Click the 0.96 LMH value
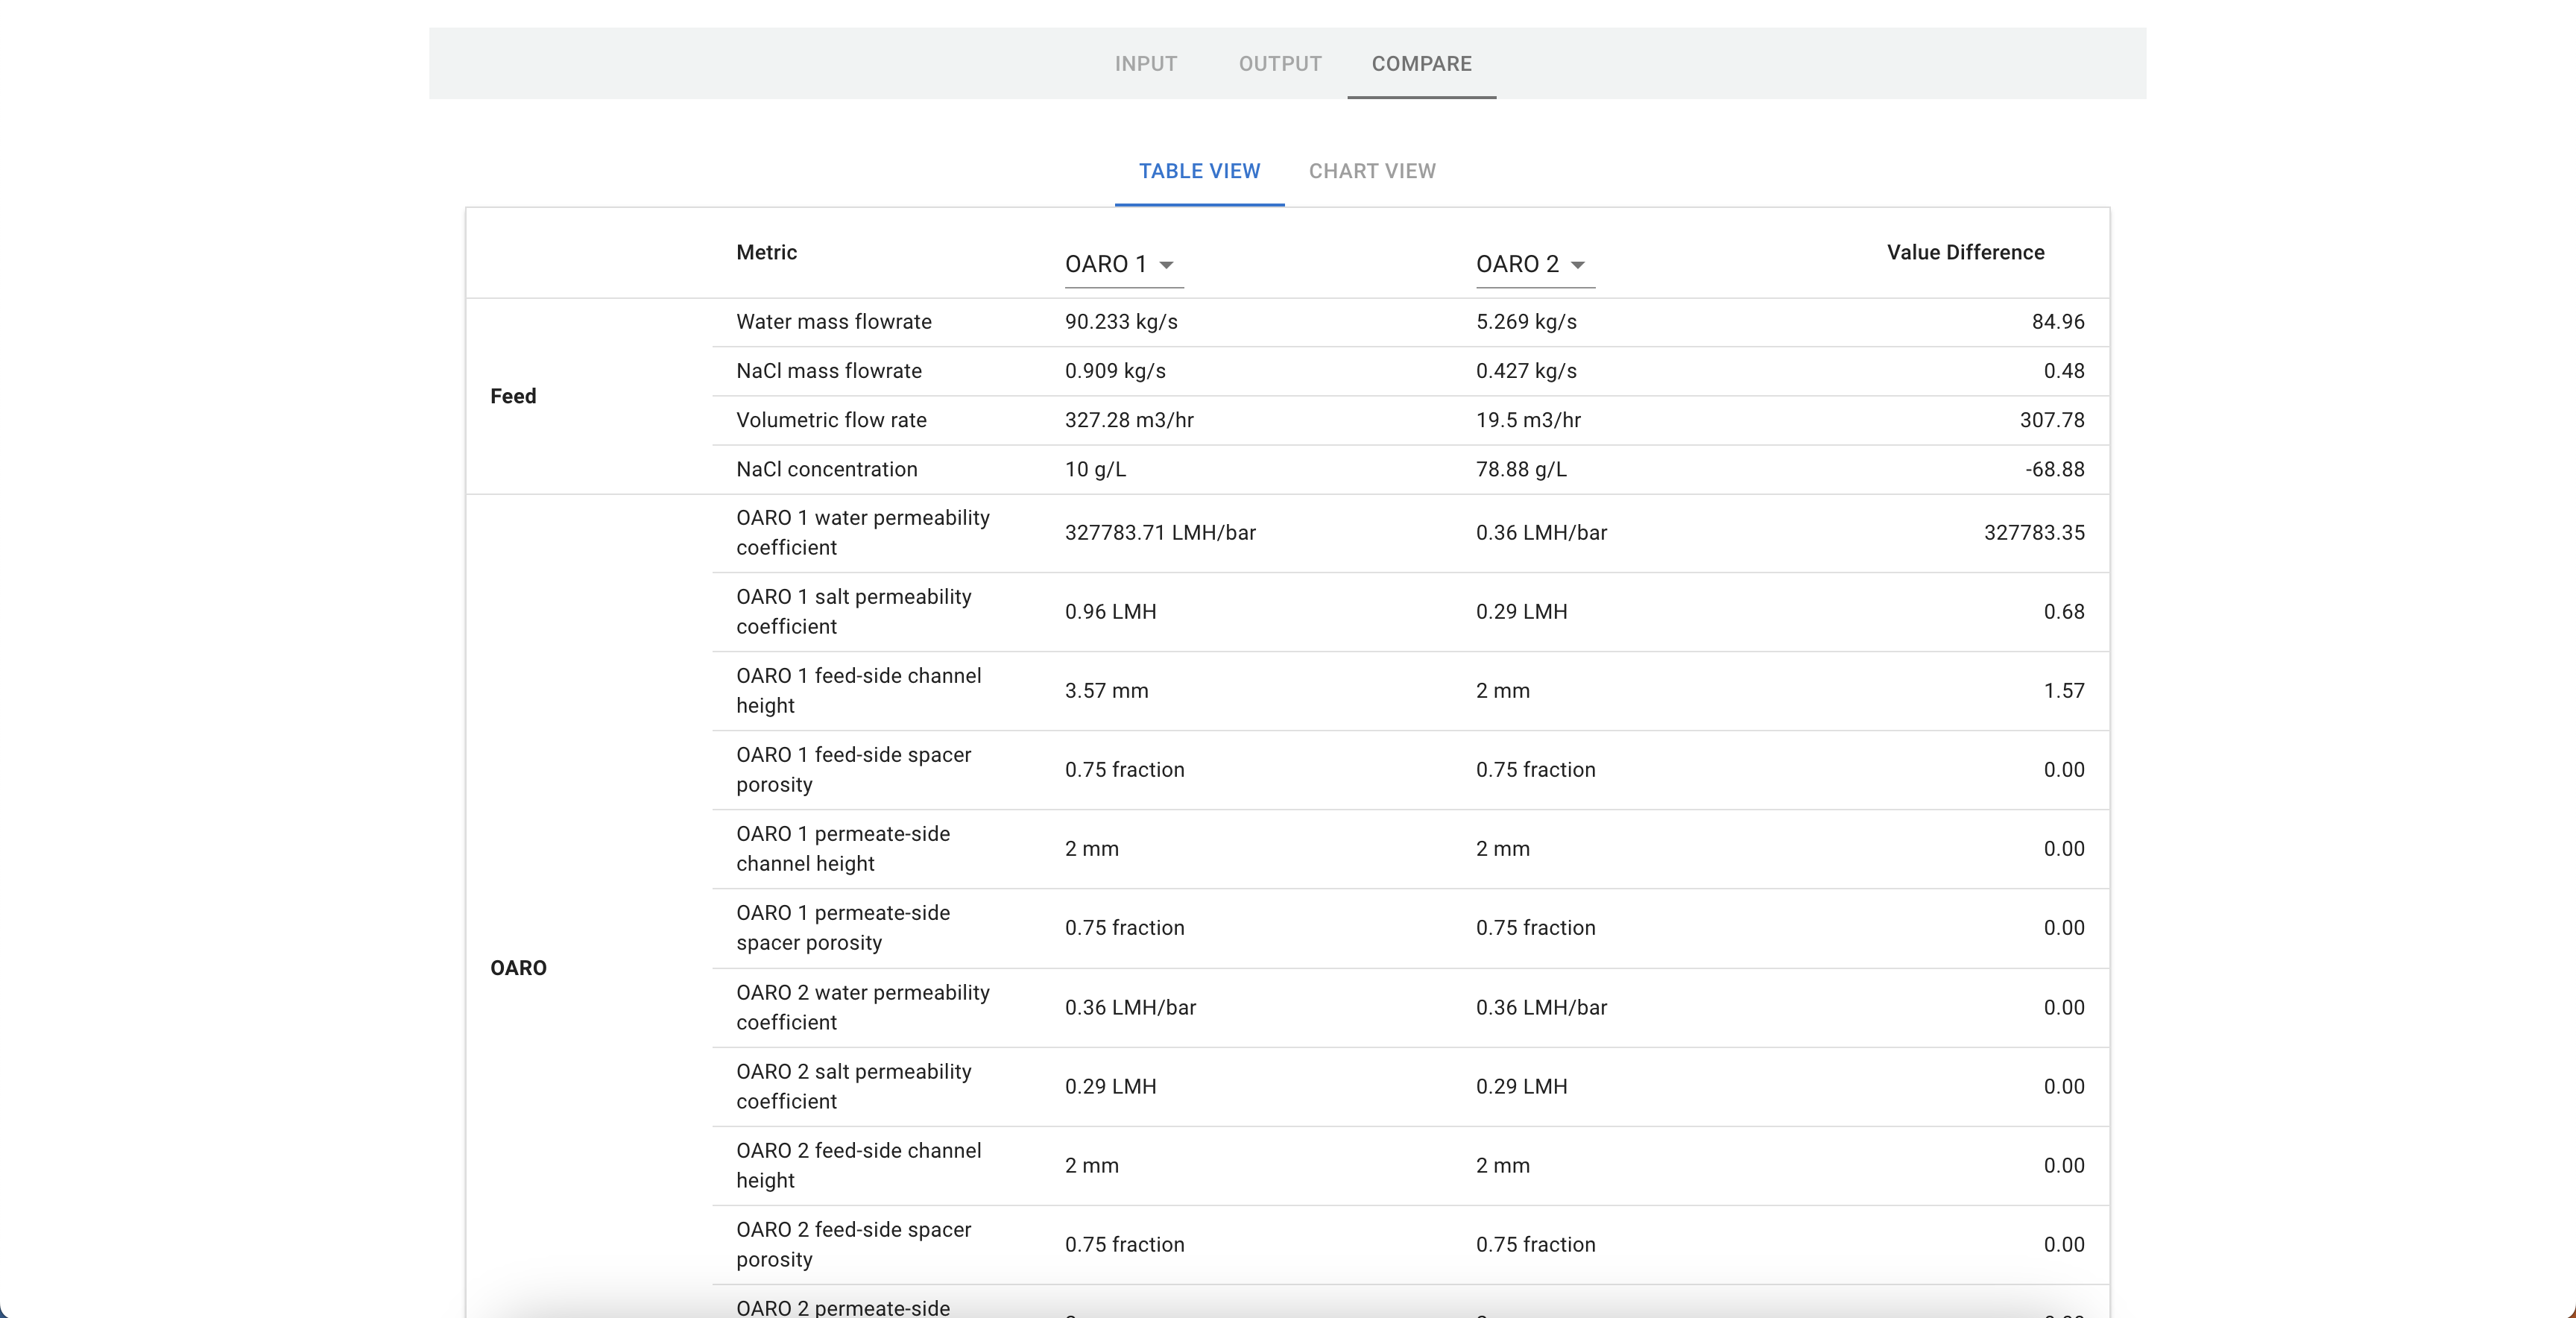 [x=1110, y=612]
